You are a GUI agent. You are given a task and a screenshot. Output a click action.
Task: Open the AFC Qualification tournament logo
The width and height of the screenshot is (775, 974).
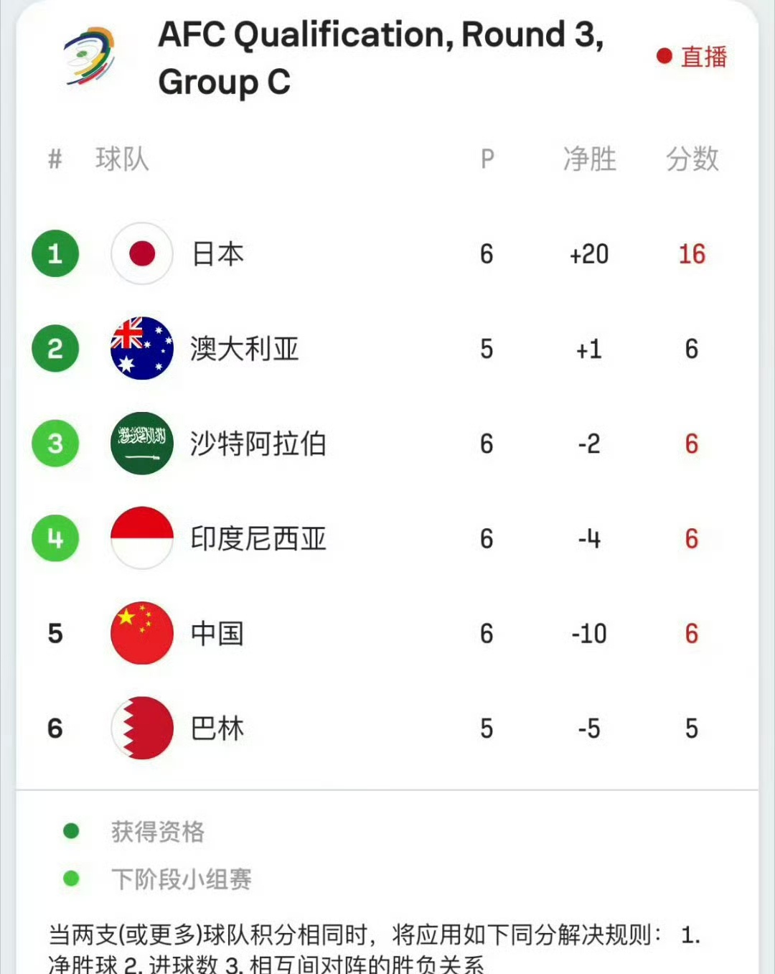tap(89, 56)
